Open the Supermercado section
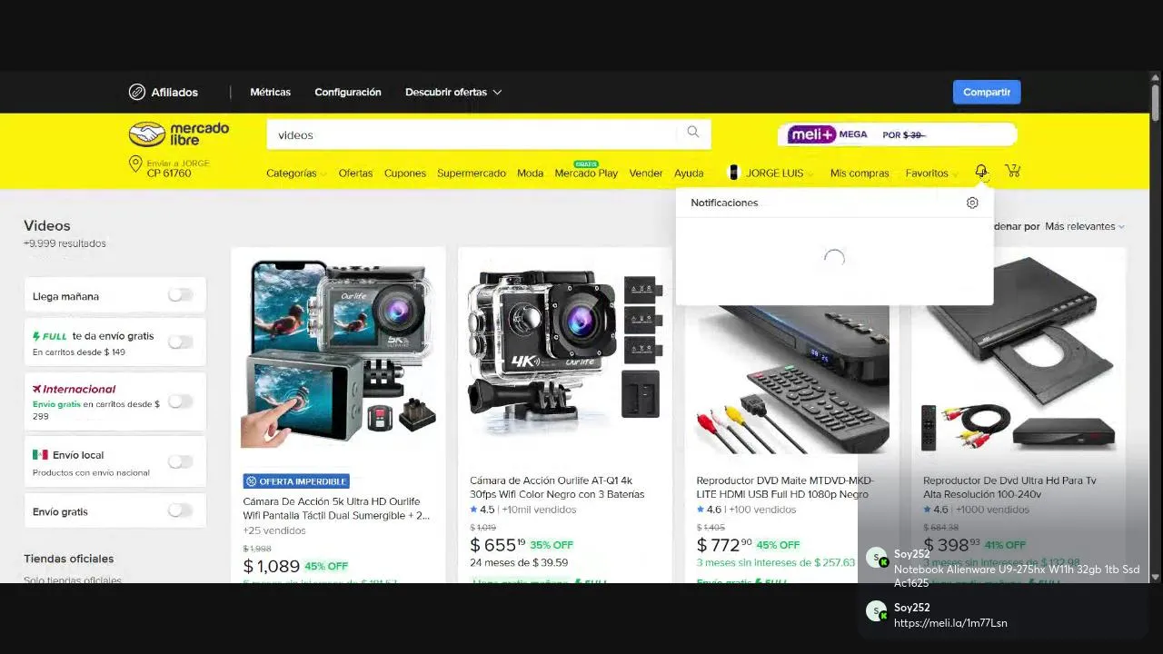The width and height of the screenshot is (1163, 654). [x=472, y=173]
